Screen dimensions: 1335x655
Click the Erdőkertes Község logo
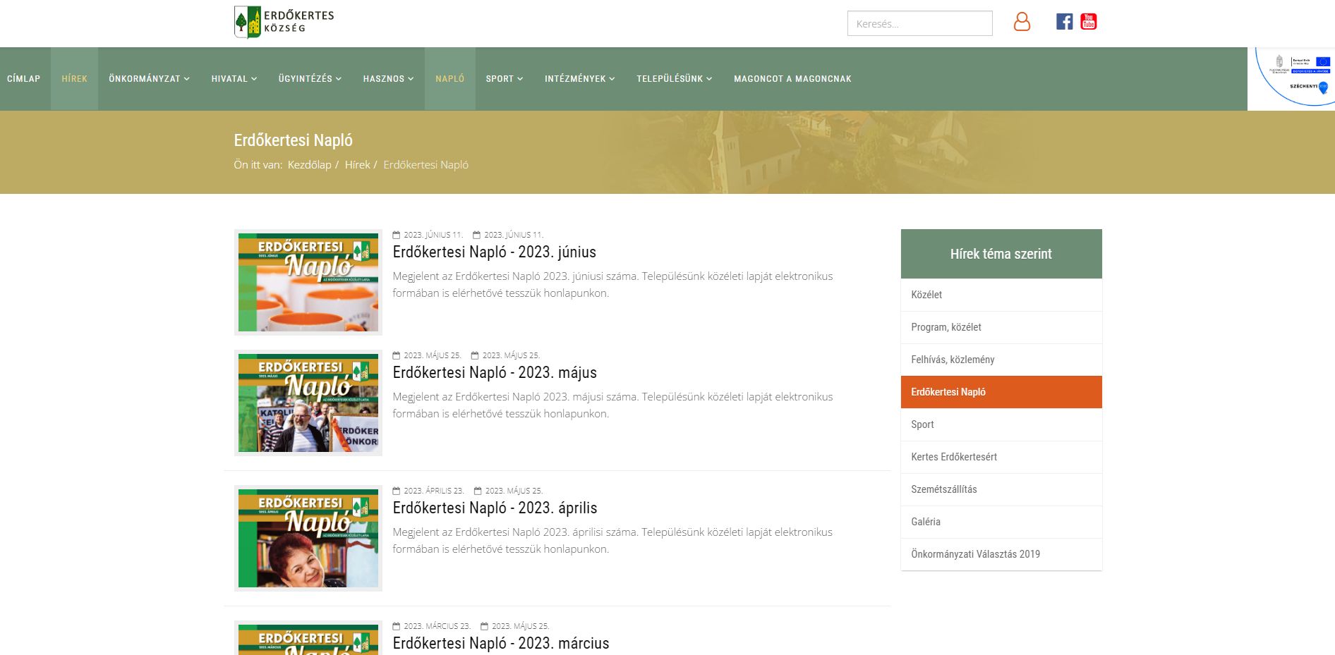(284, 22)
